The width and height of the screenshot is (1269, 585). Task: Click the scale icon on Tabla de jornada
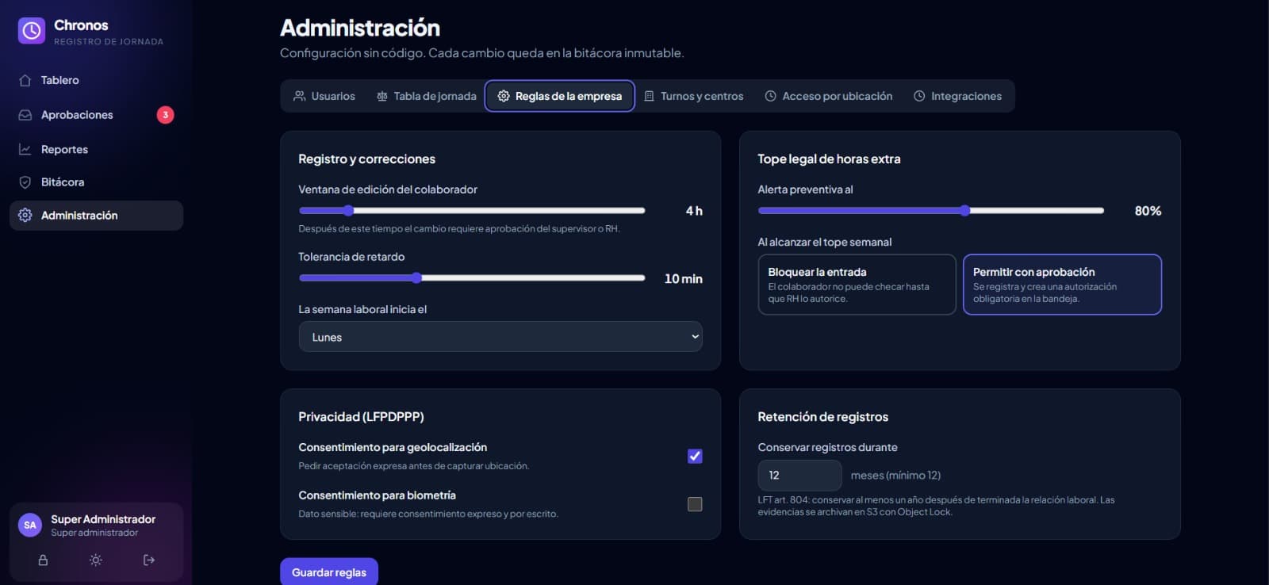382,96
